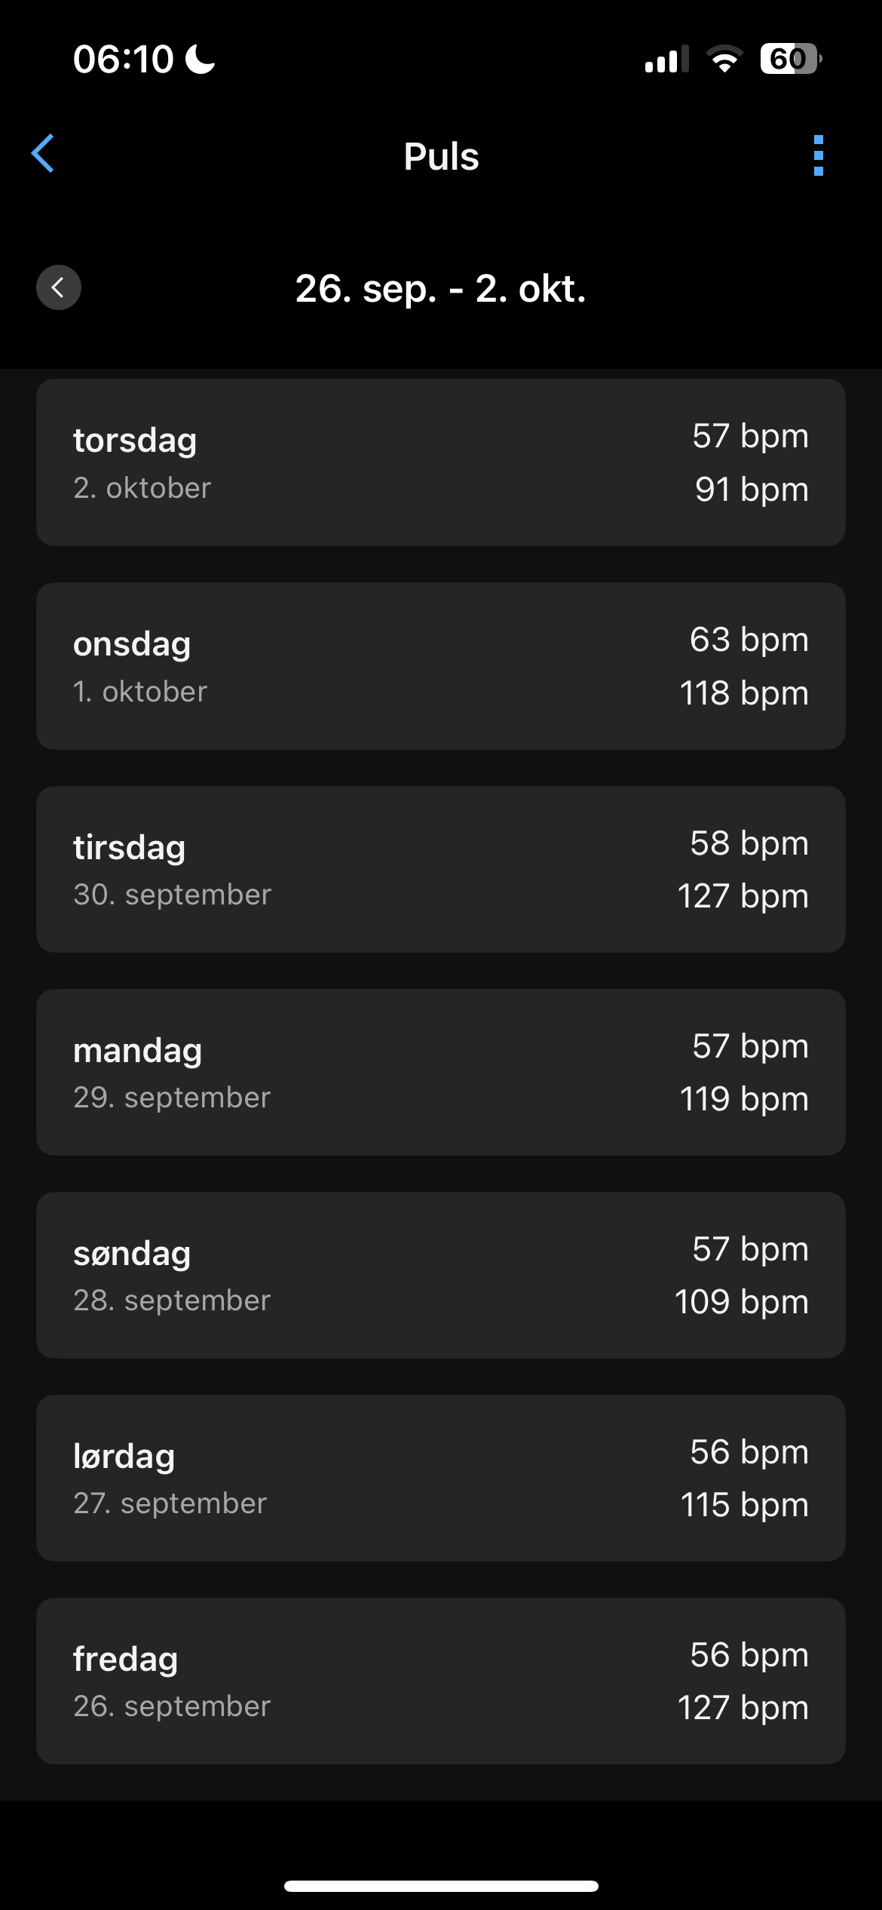Tap the blue back arrow

[44, 154]
